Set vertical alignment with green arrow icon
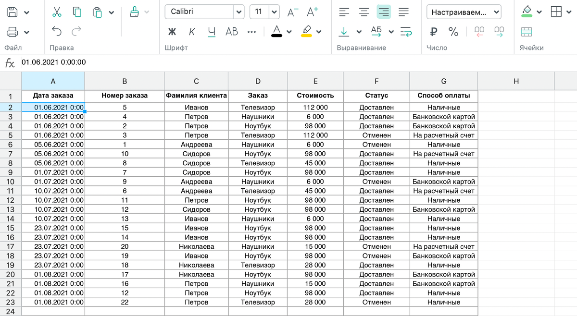577x316 pixels. [344, 32]
